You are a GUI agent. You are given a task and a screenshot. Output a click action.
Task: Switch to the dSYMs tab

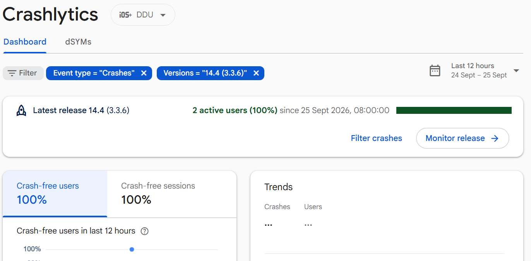[78, 42]
